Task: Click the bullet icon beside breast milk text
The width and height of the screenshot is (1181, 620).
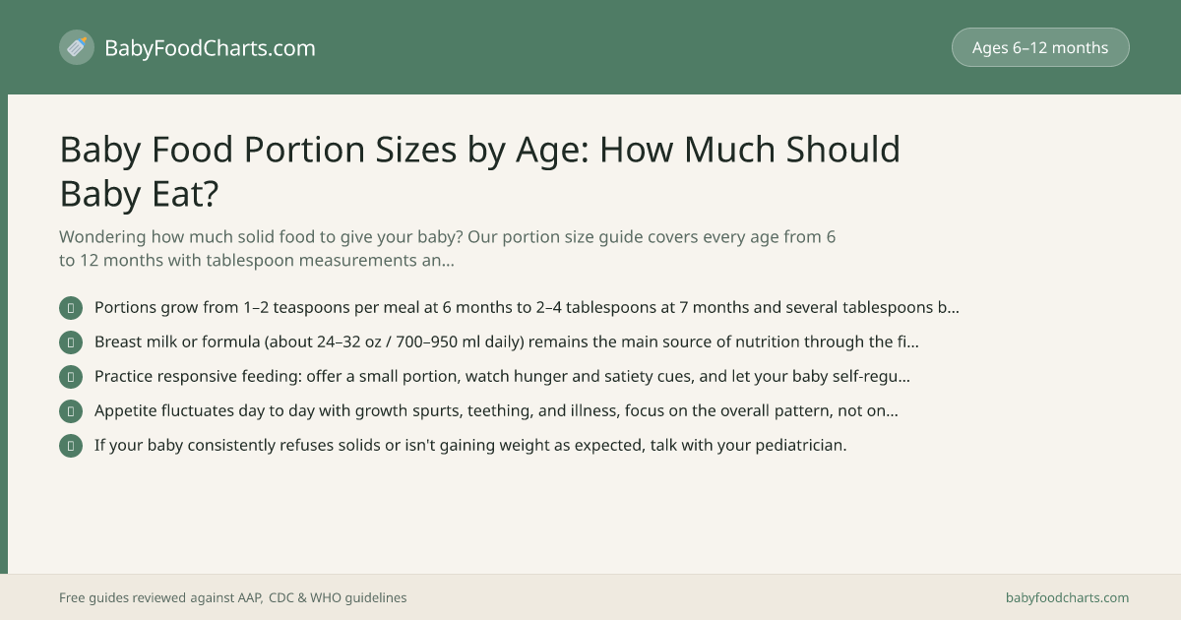Action: coord(71,342)
